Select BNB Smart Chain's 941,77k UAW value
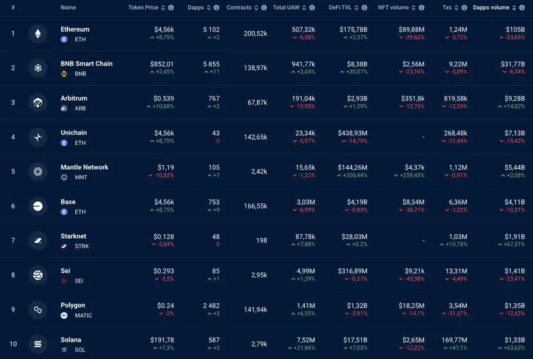Image resolution: width=533 pixels, height=359 pixels. coord(303,64)
